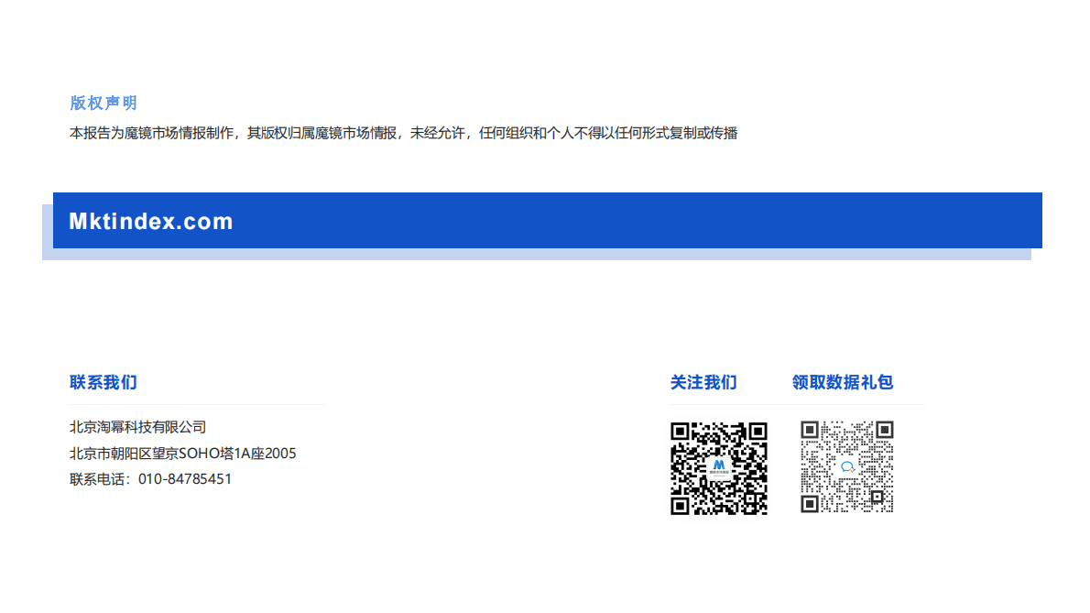Select the copyright disclaimer paragraph text
This screenshot has width=1090, height=613.
coord(403,133)
